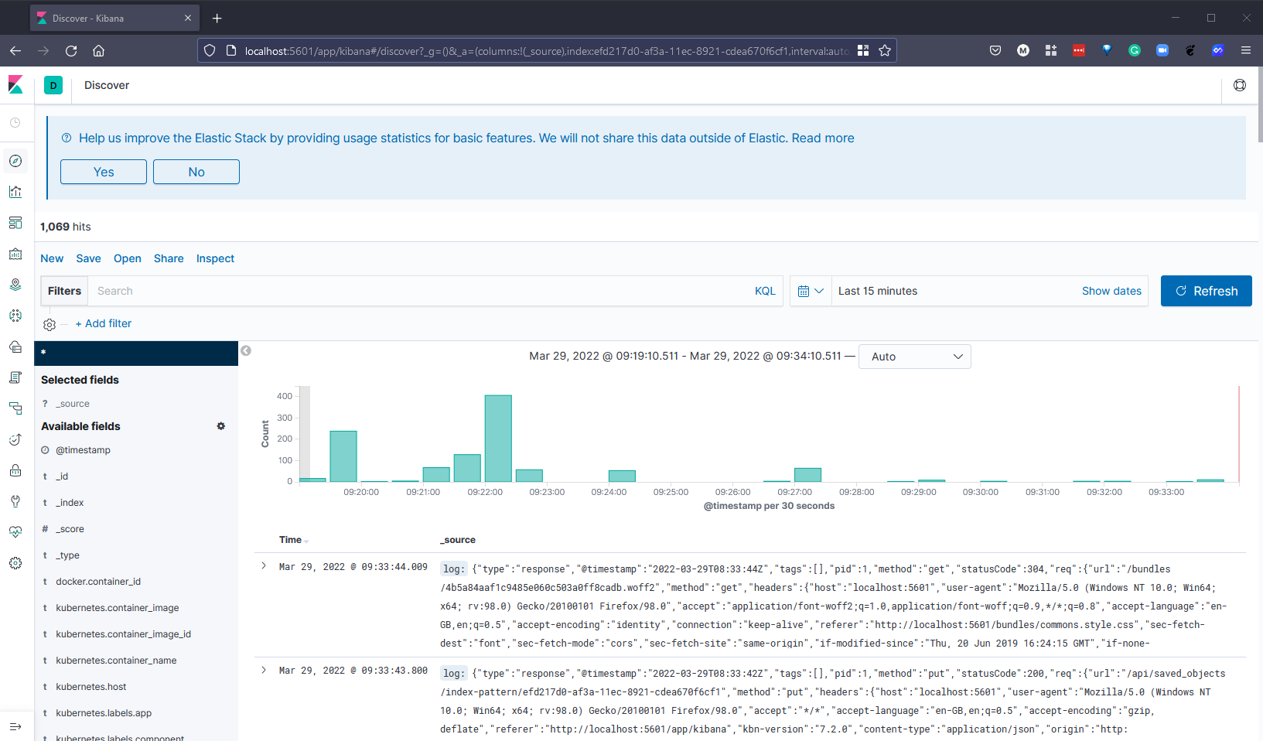This screenshot has width=1263, height=741.
Task: Open the date quick menu calendar dropdown
Action: [x=810, y=291]
